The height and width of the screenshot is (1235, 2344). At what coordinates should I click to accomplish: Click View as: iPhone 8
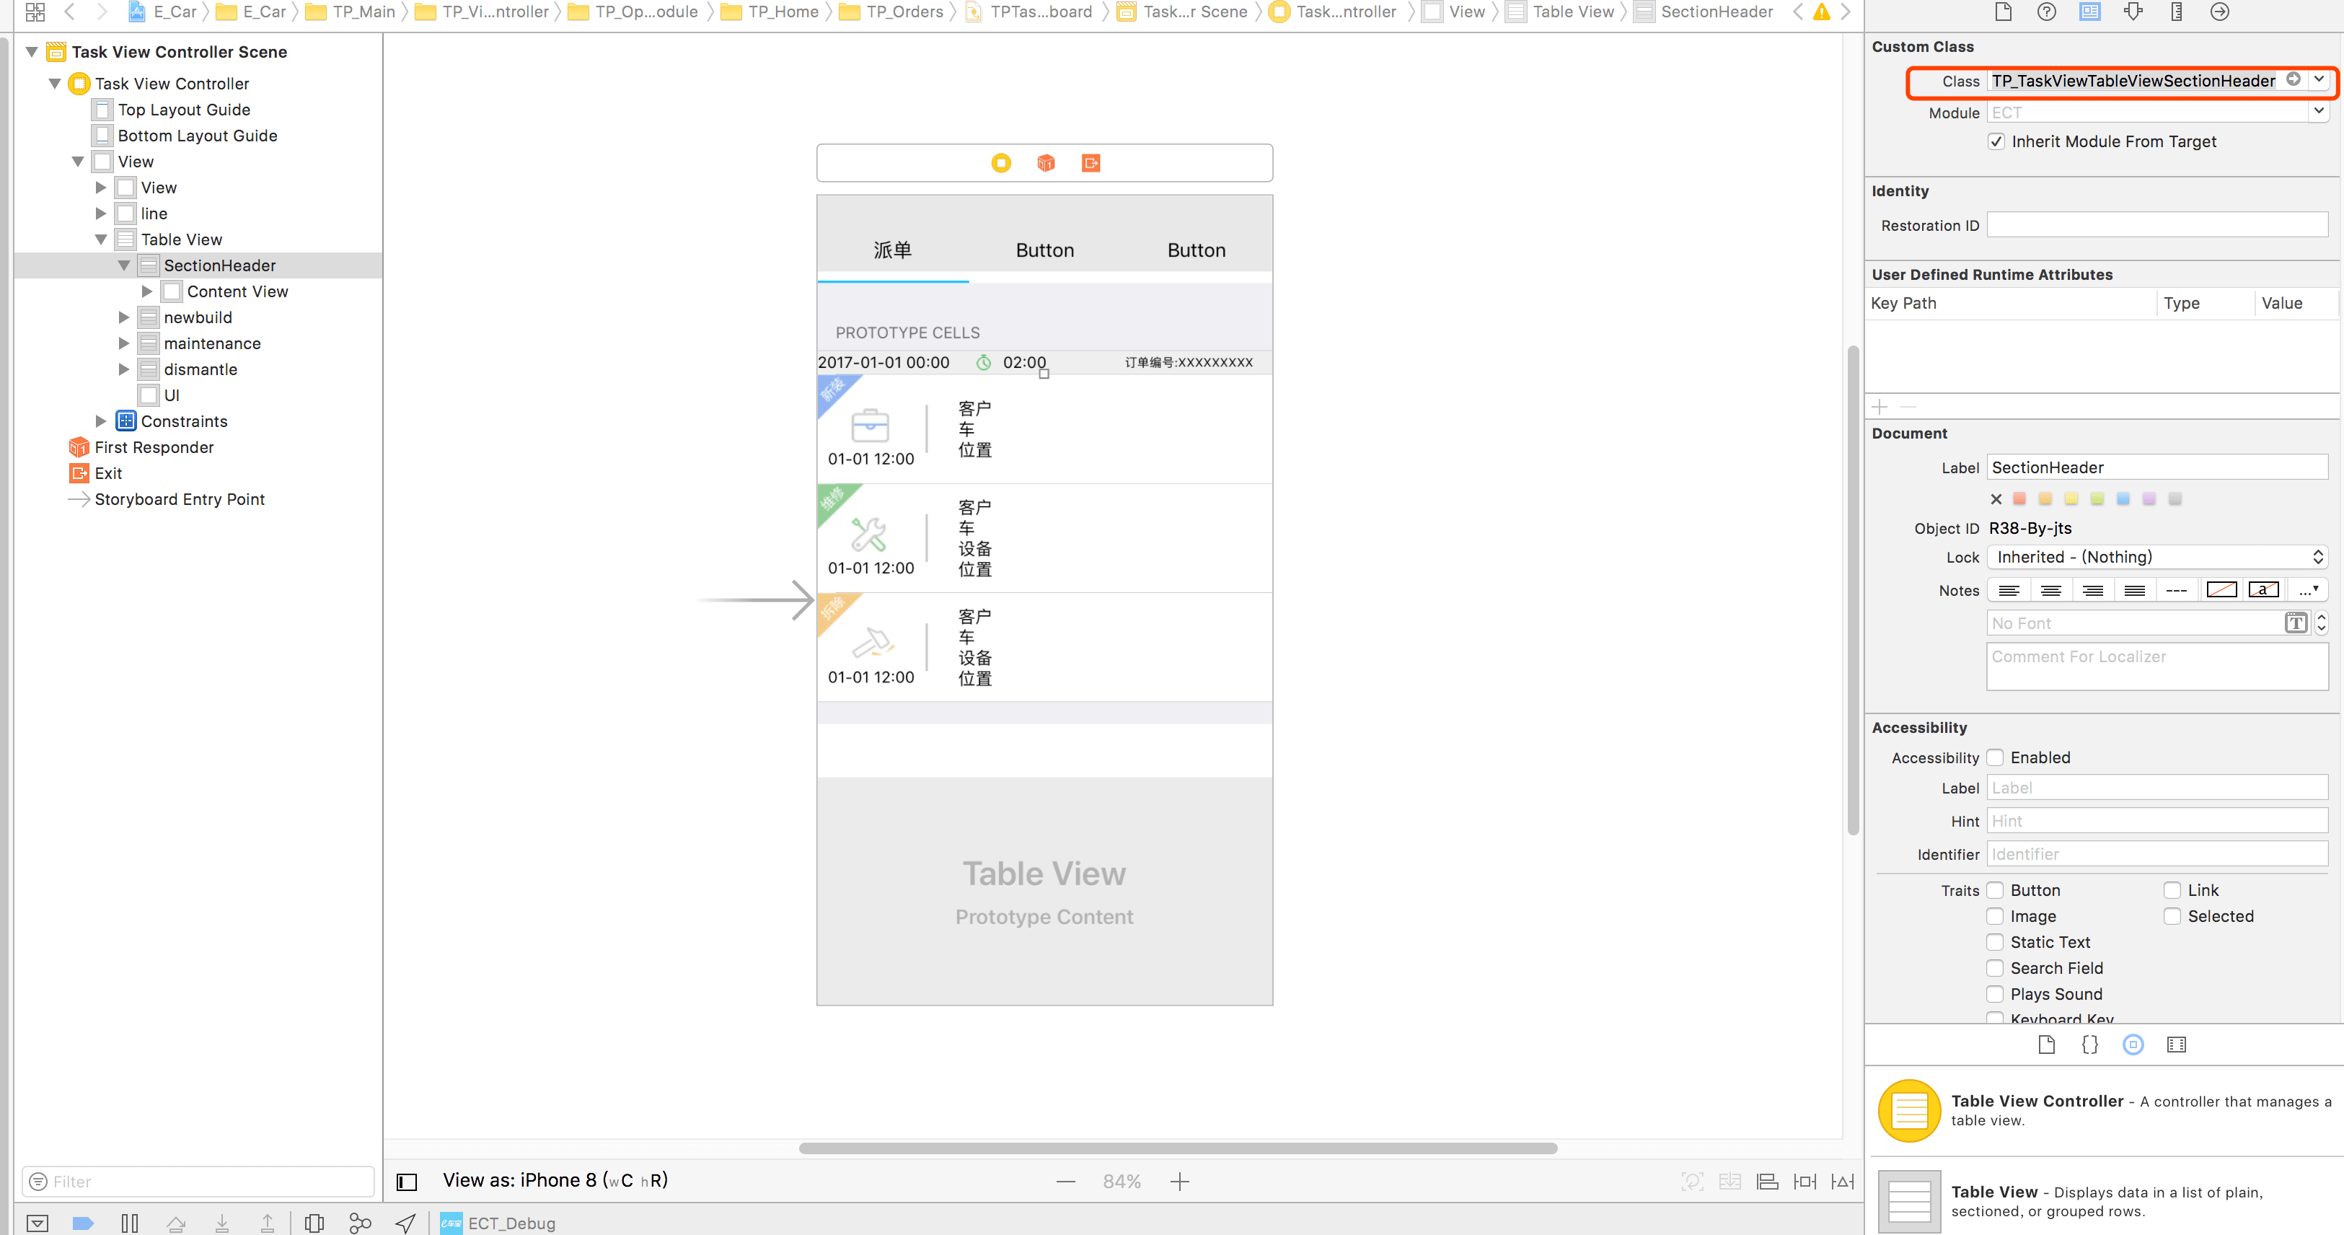pyautogui.click(x=554, y=1179)
